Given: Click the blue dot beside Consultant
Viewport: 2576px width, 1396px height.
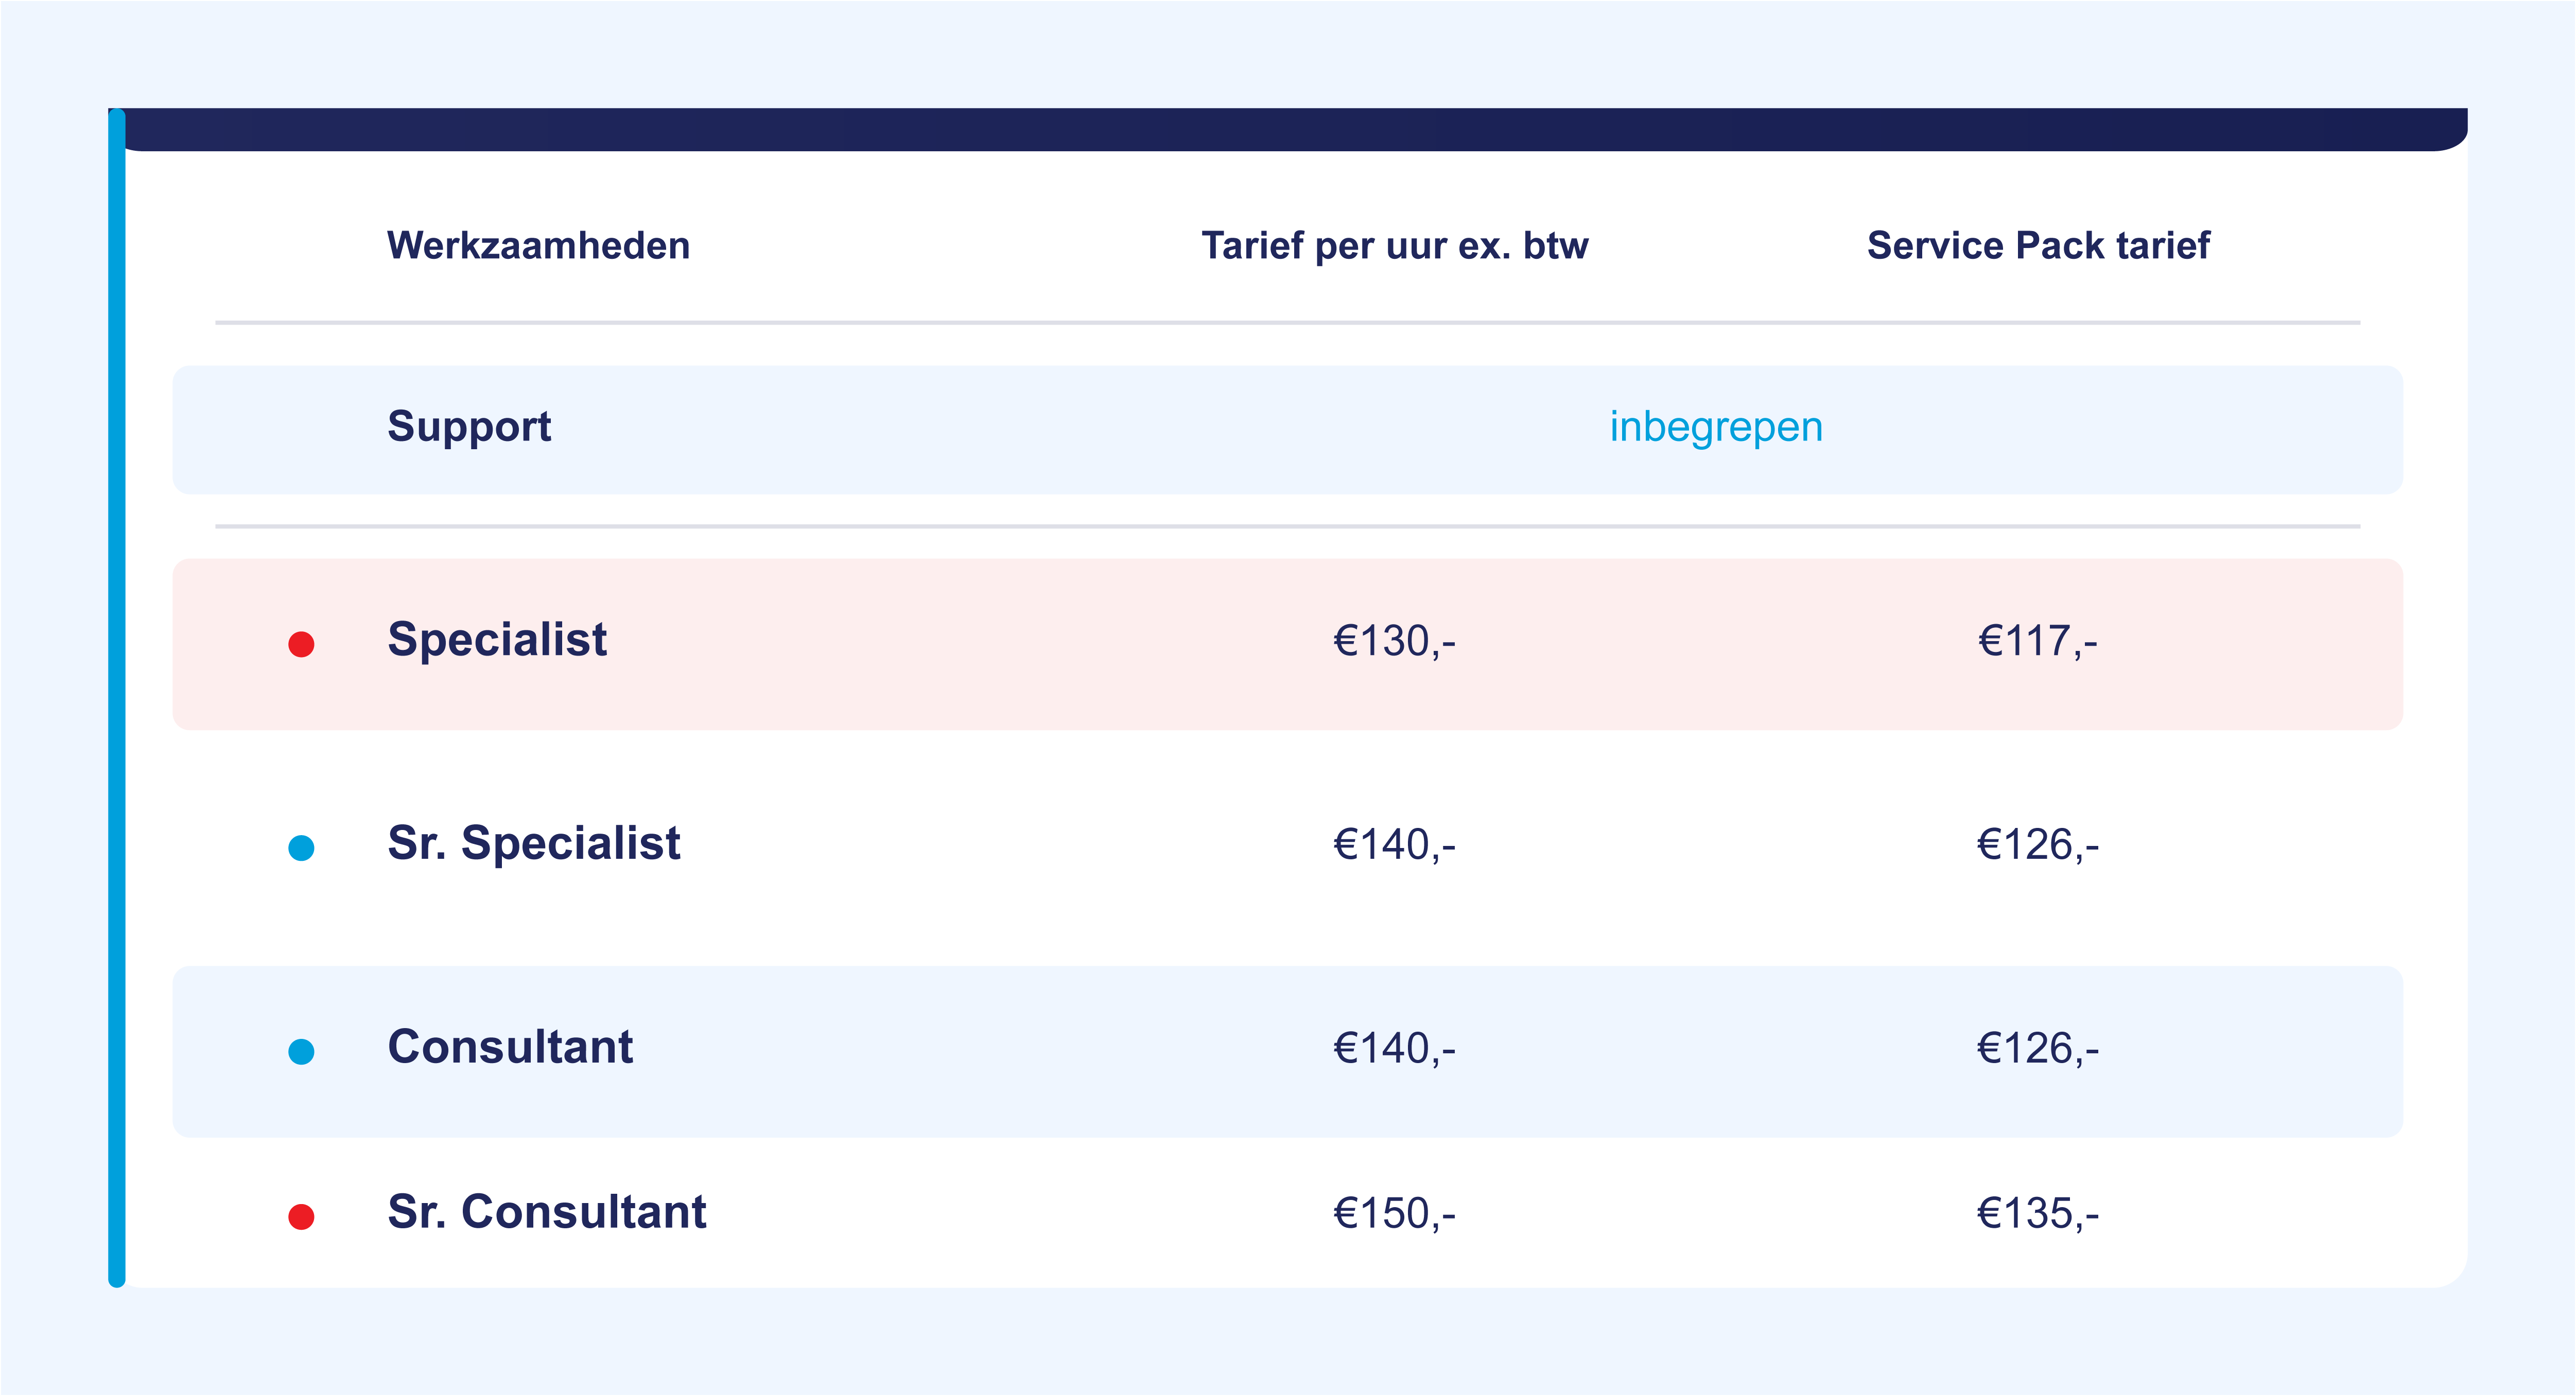Looking at the screenshot, I should [301, 1052].
